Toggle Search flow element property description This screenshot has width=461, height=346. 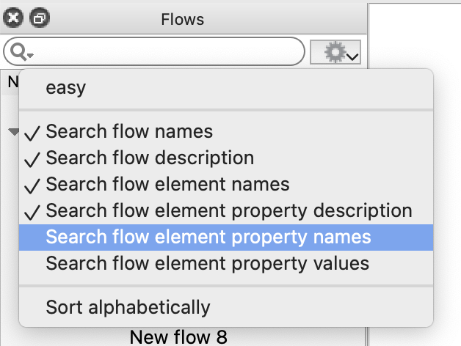point(226,210)
